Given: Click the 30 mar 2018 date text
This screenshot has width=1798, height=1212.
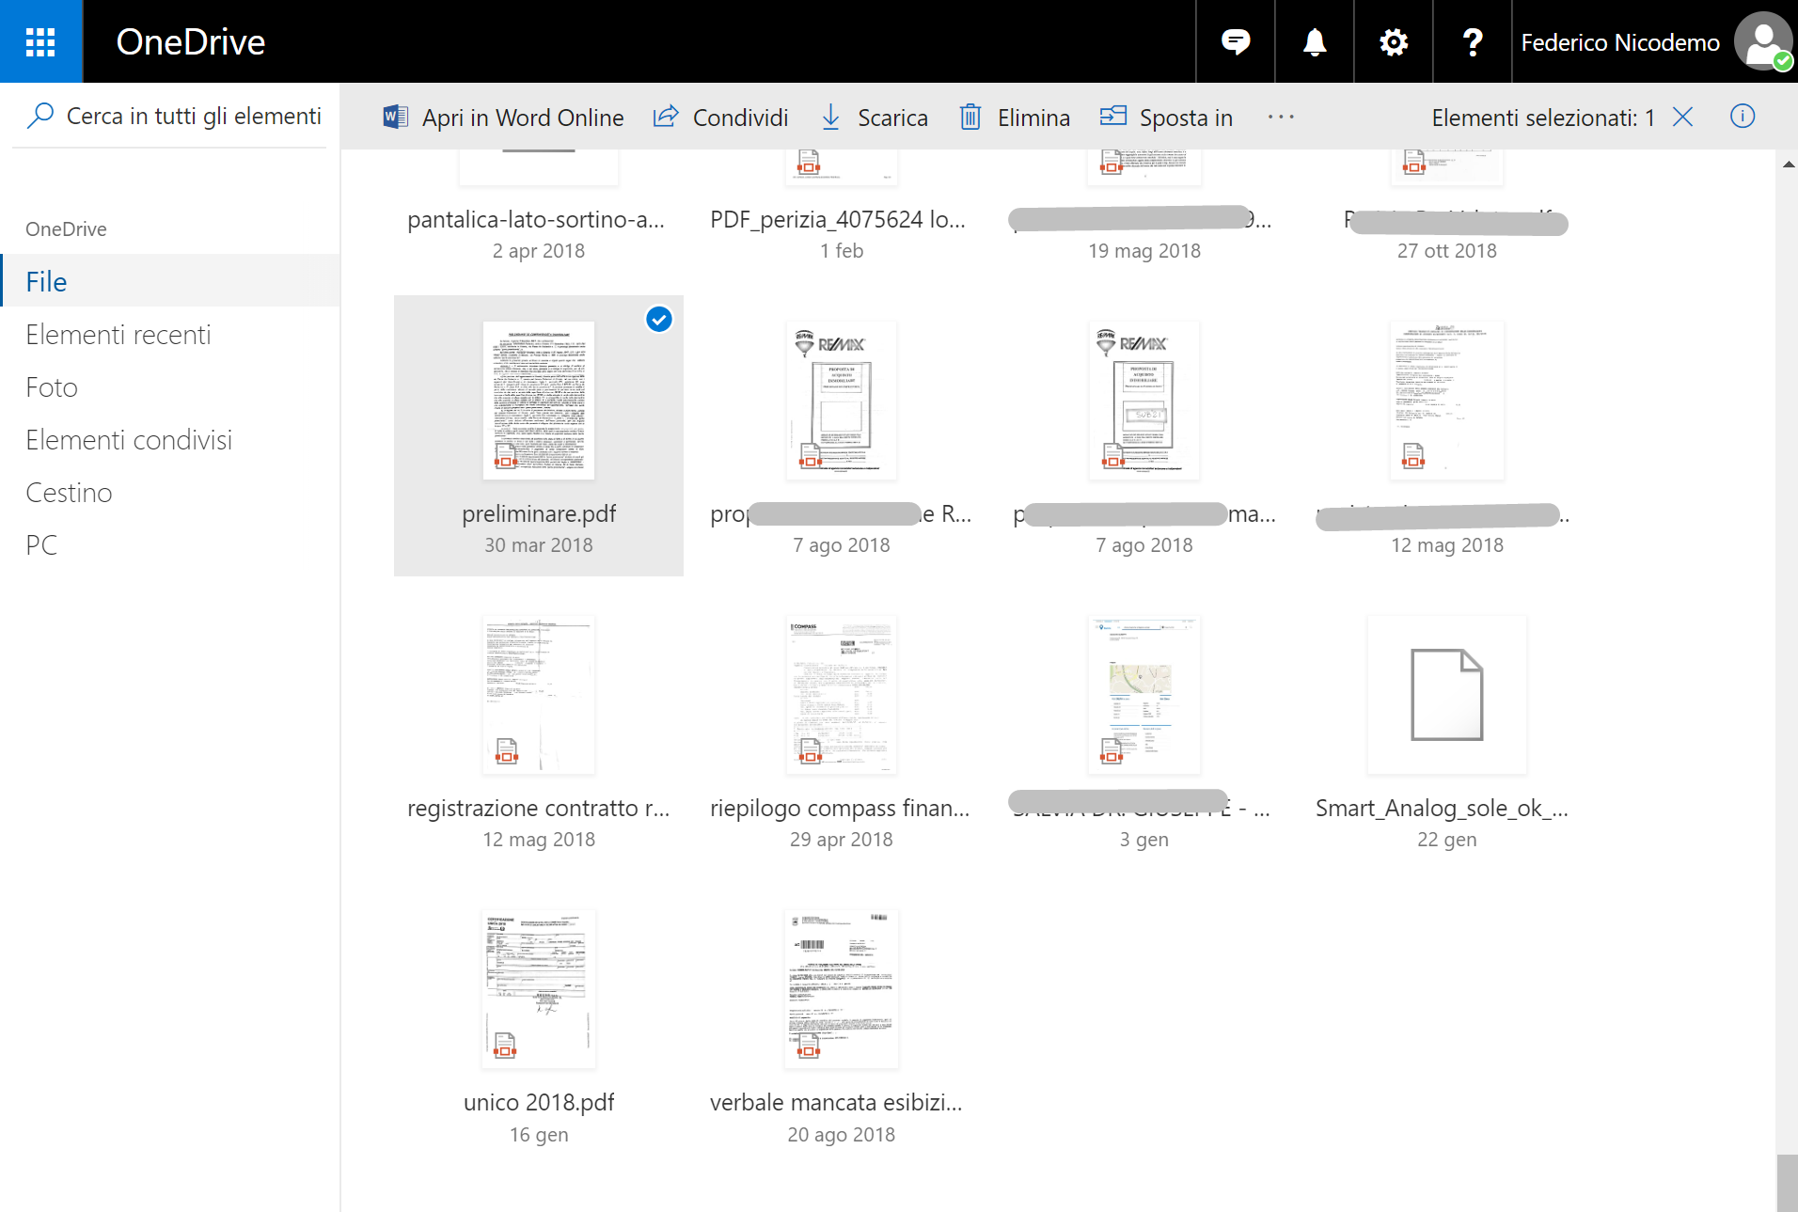Looking at the screenshot, I should [539, 545].
